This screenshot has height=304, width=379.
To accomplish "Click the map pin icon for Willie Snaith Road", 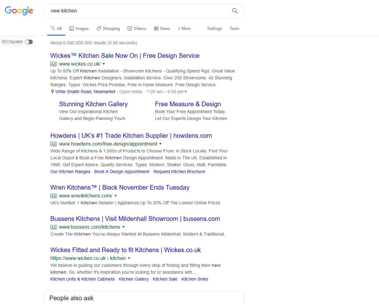I will [52, 92].
